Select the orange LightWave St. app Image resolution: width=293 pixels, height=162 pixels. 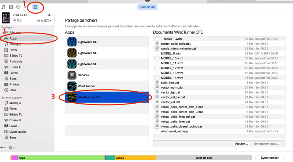(107, 53)
